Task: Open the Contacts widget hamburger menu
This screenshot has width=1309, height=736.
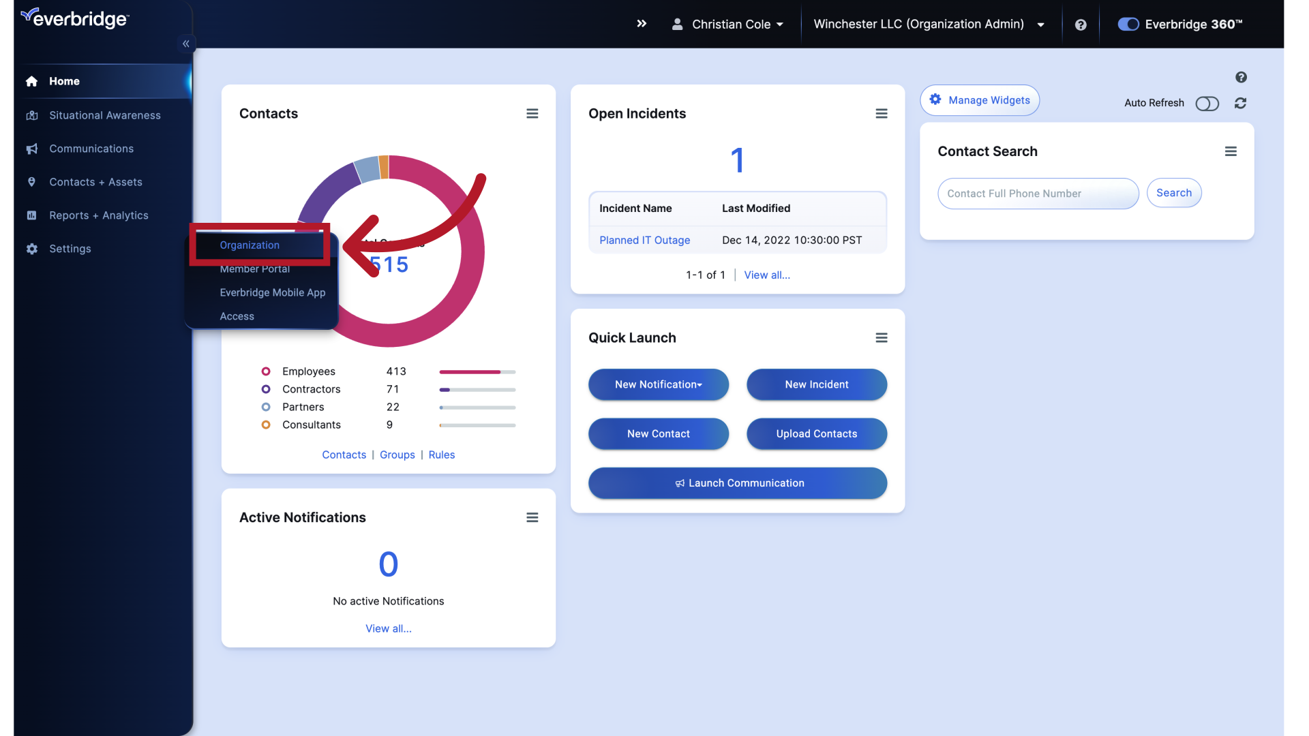Action: point(532,113)
